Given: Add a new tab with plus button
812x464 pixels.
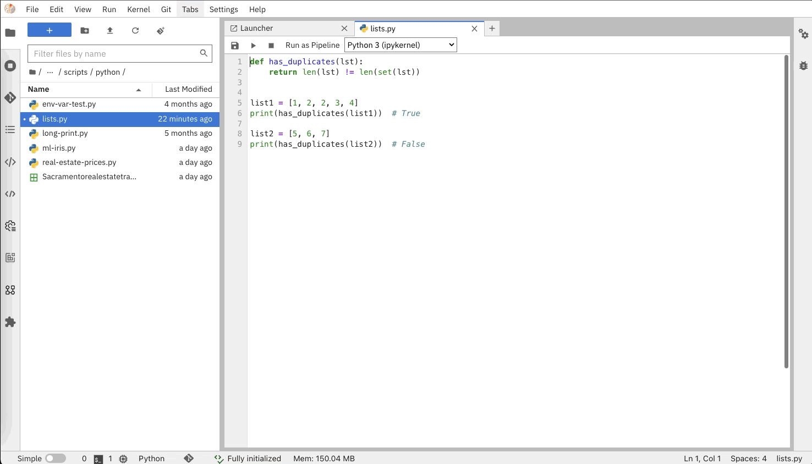Looking at the screenshot, I should [x=492, y=29].
